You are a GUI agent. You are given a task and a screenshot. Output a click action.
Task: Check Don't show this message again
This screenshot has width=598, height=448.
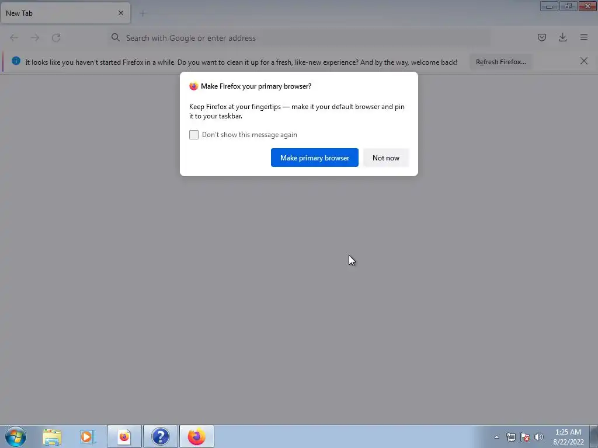194,135
